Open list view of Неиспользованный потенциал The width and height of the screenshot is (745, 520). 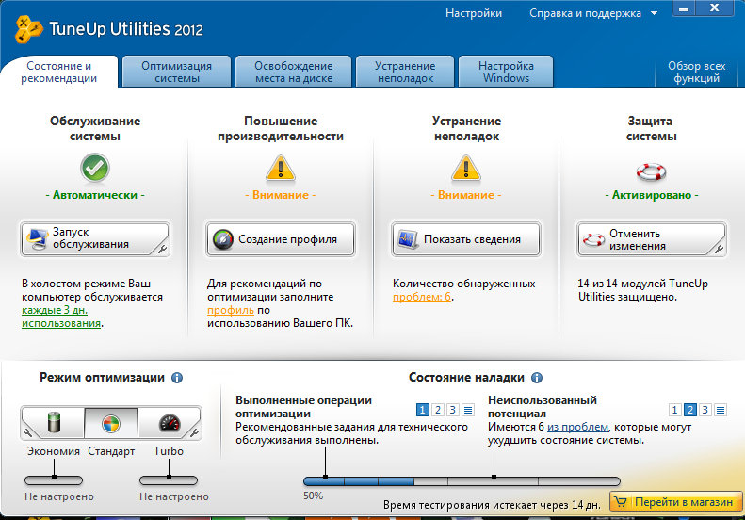pos(721,409)
